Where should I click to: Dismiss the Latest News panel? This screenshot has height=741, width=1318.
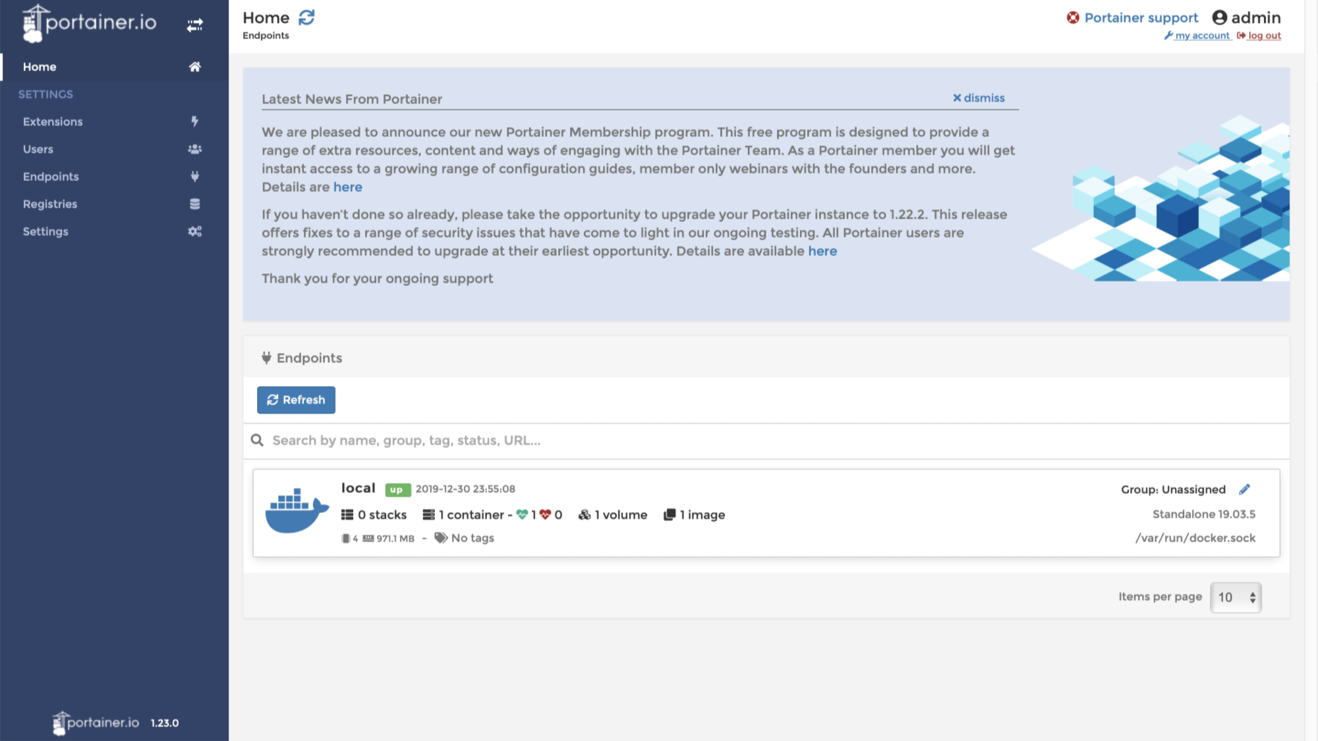click(x=979, y=97)
